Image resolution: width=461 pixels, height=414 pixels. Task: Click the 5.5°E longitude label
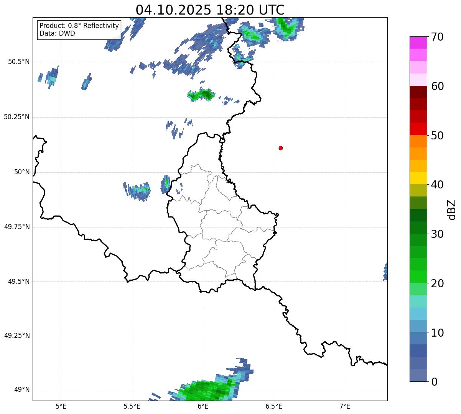(x=132, y=406)
